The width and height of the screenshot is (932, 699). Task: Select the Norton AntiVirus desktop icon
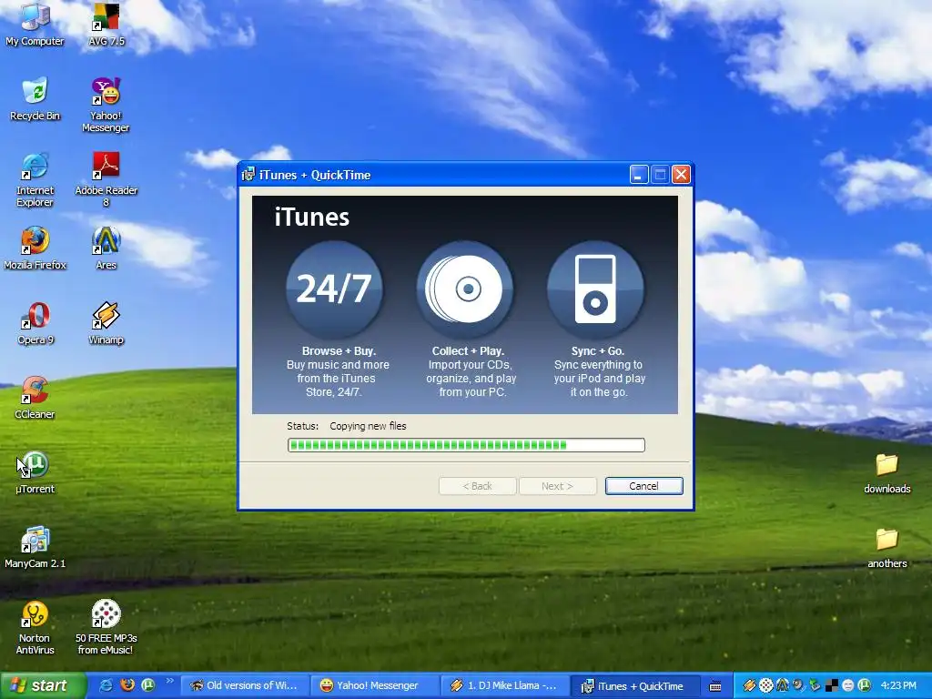tap(35, 627)
